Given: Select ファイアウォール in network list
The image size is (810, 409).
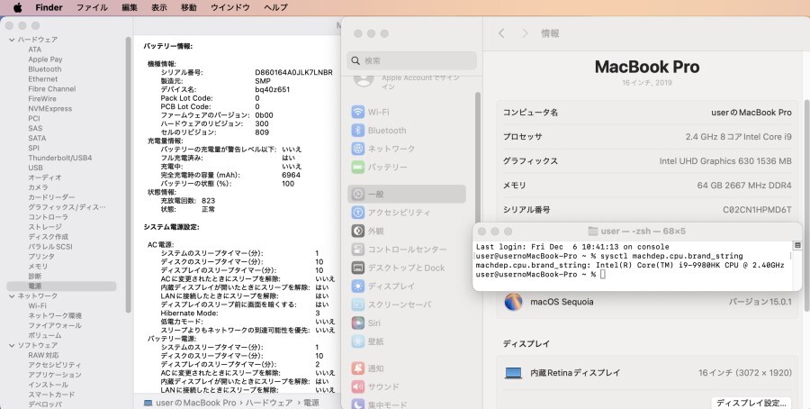Looking at the screenshot, I should [55, 325].
